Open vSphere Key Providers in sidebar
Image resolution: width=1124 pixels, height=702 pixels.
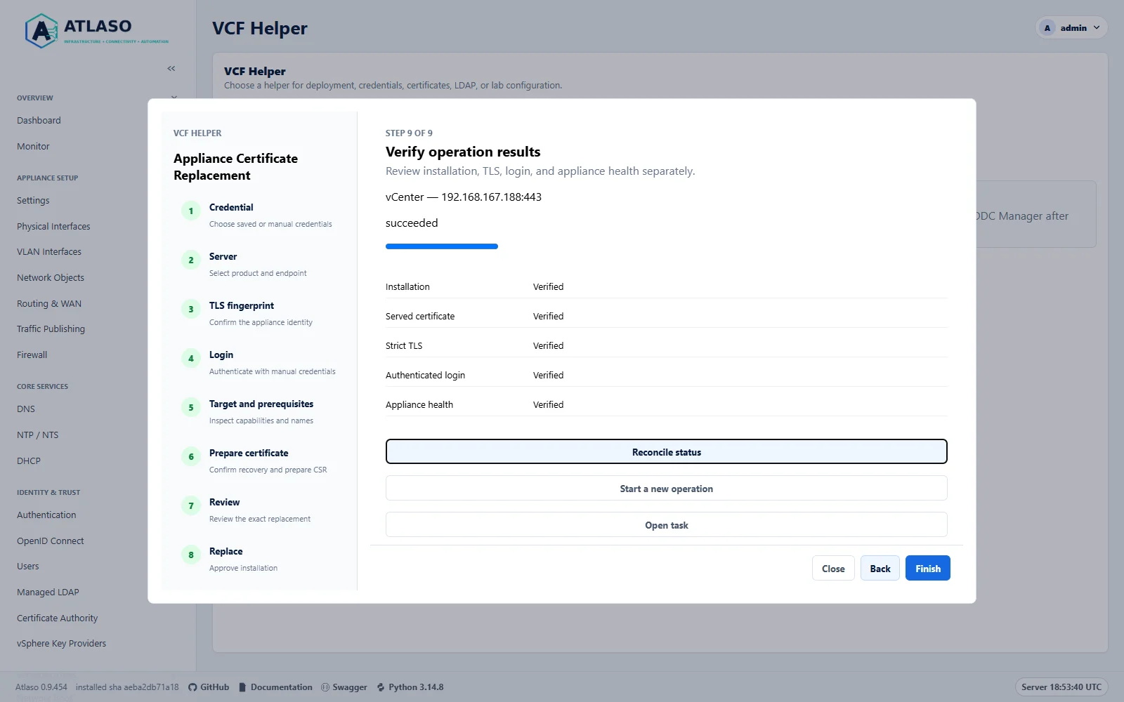point(61,644)
